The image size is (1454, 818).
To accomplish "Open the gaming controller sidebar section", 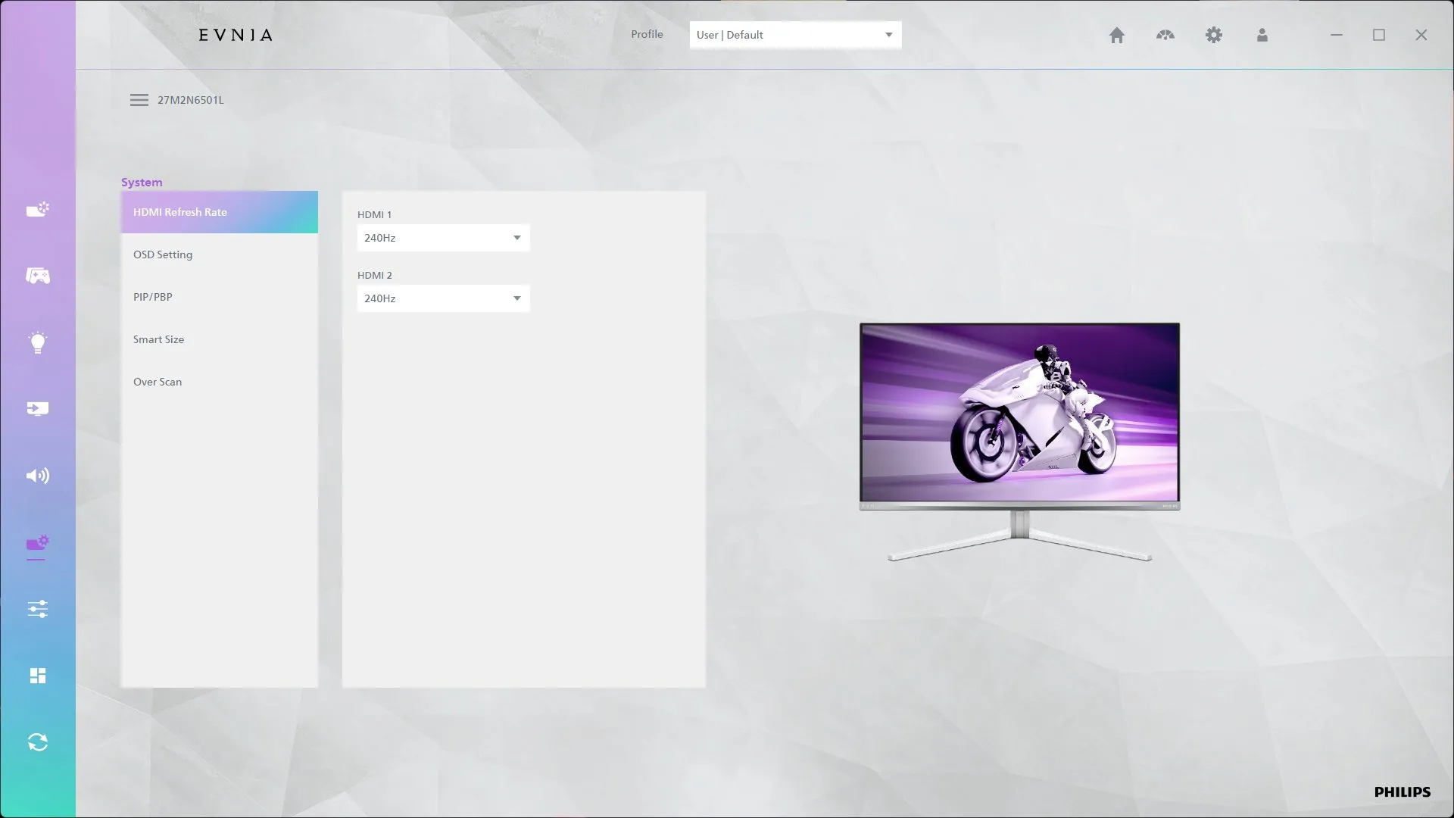I will tap(38, 276).
